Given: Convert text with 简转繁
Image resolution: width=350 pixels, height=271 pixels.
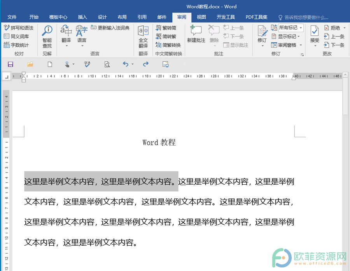Looking at the screenshot, I should [x=166, y=37].
